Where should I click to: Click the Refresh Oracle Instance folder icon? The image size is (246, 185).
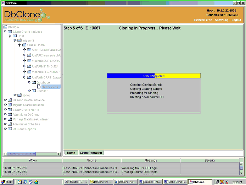(x=10, y=100)
